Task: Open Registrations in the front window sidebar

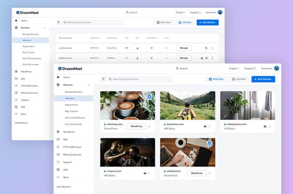Action: (x=71, y=105)
